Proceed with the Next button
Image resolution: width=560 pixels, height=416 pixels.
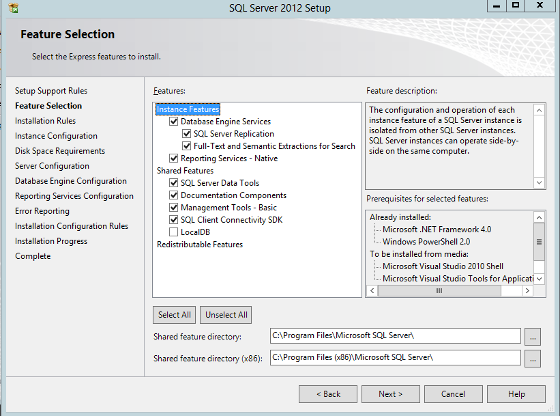pos(390,394)
